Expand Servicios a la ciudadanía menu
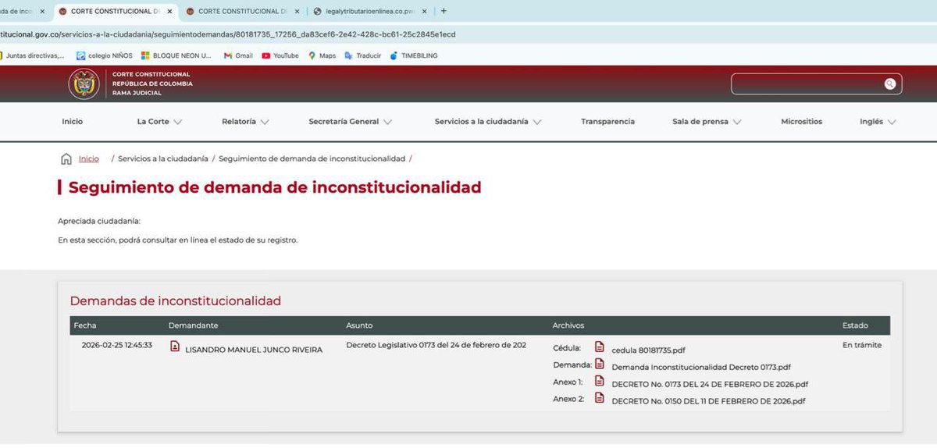 488,122
